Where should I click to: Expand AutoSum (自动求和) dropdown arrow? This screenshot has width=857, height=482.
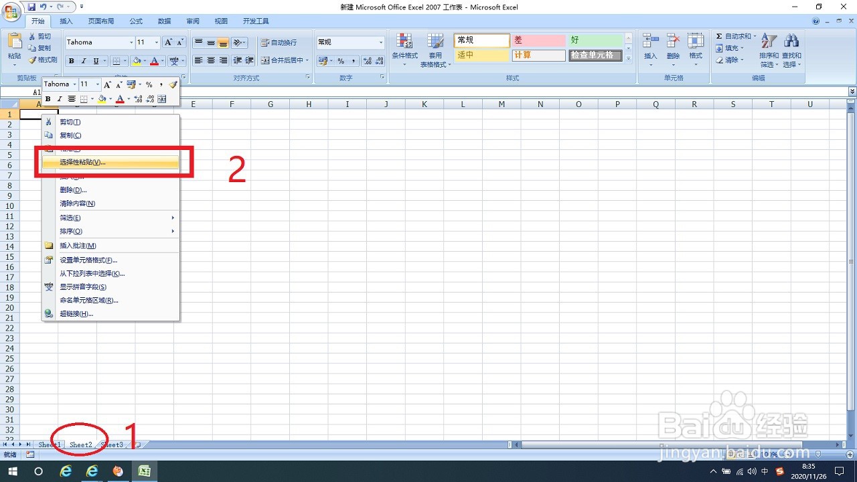(755, 36)
